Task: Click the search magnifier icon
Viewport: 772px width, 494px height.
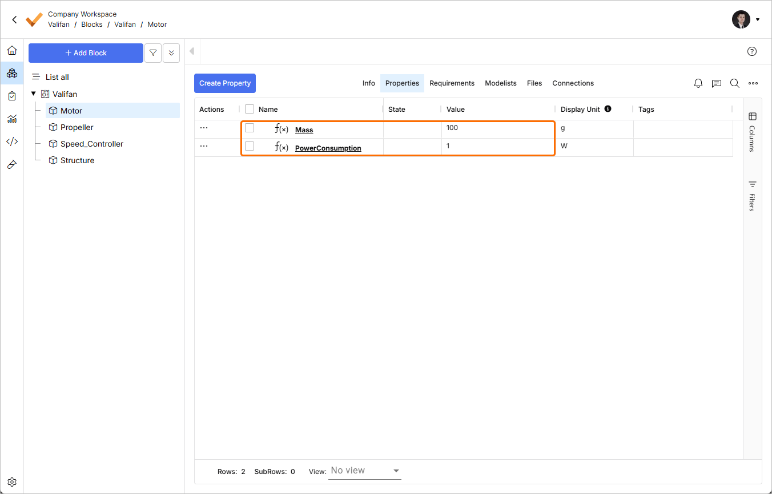Action: [x=735, y=83]
